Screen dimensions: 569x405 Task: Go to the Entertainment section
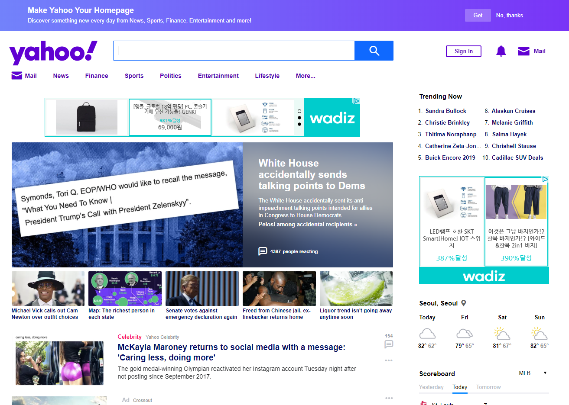218,76
